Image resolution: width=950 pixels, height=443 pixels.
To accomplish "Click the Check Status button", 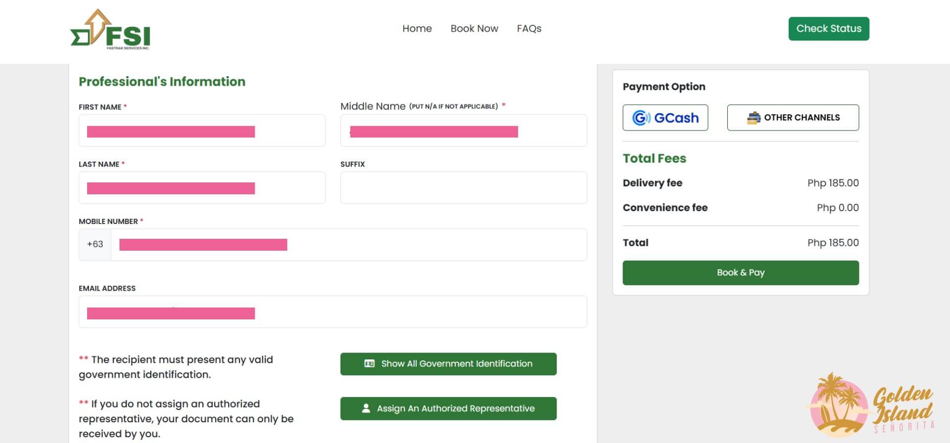I will pos(828,29).
